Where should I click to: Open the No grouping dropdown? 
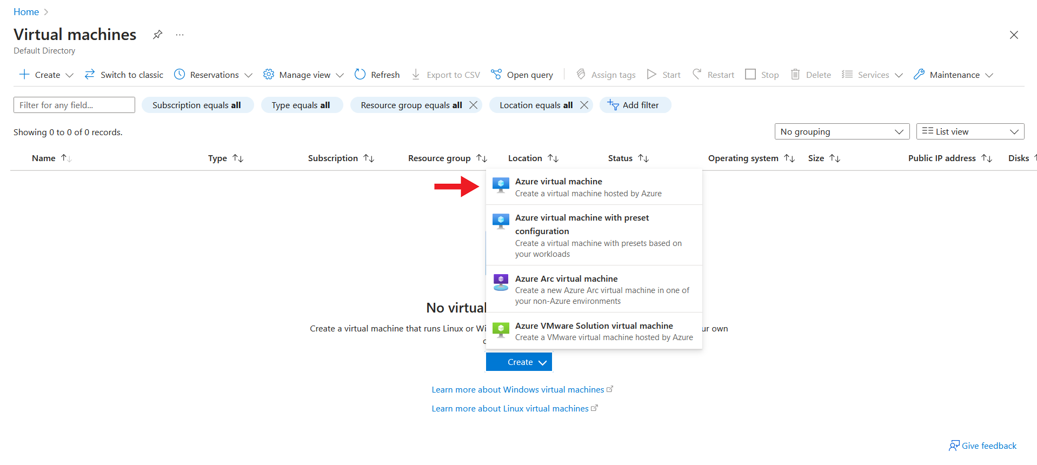(842, 131)
